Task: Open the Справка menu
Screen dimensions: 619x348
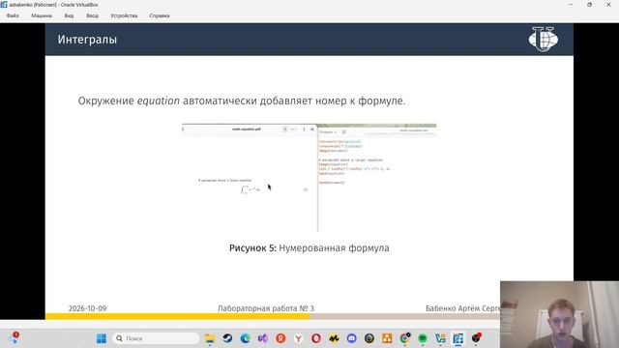Action: tap(160, 15)
